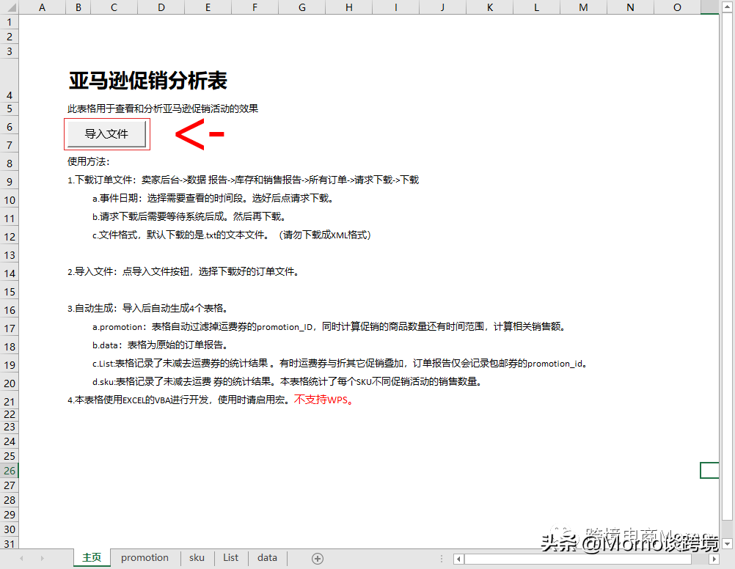Click the title 亚马逊促销分析表

(x=148, y=81)
